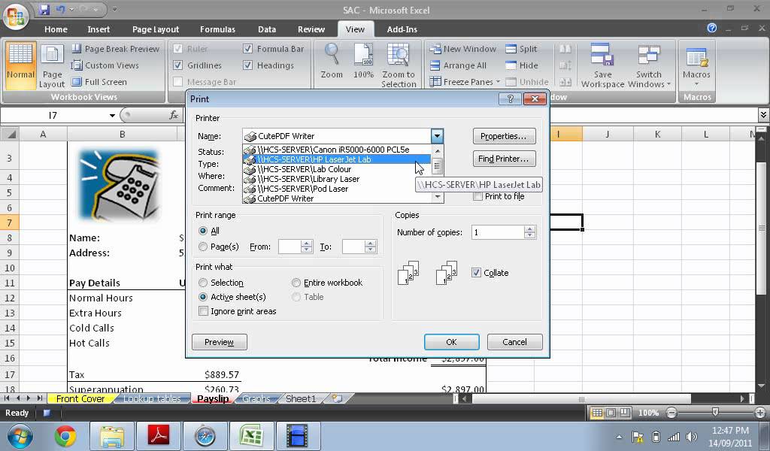Screen dimensions: 770x451
Task: Confirm printing with OK
Action: (x=451, y=342)
